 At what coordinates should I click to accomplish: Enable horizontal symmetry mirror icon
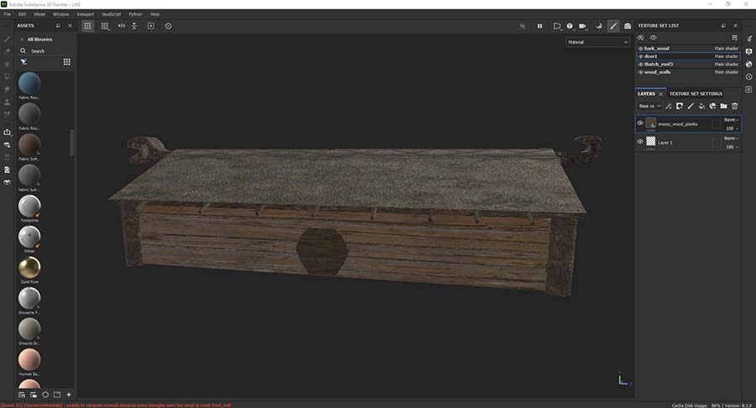tap(121, 26)
